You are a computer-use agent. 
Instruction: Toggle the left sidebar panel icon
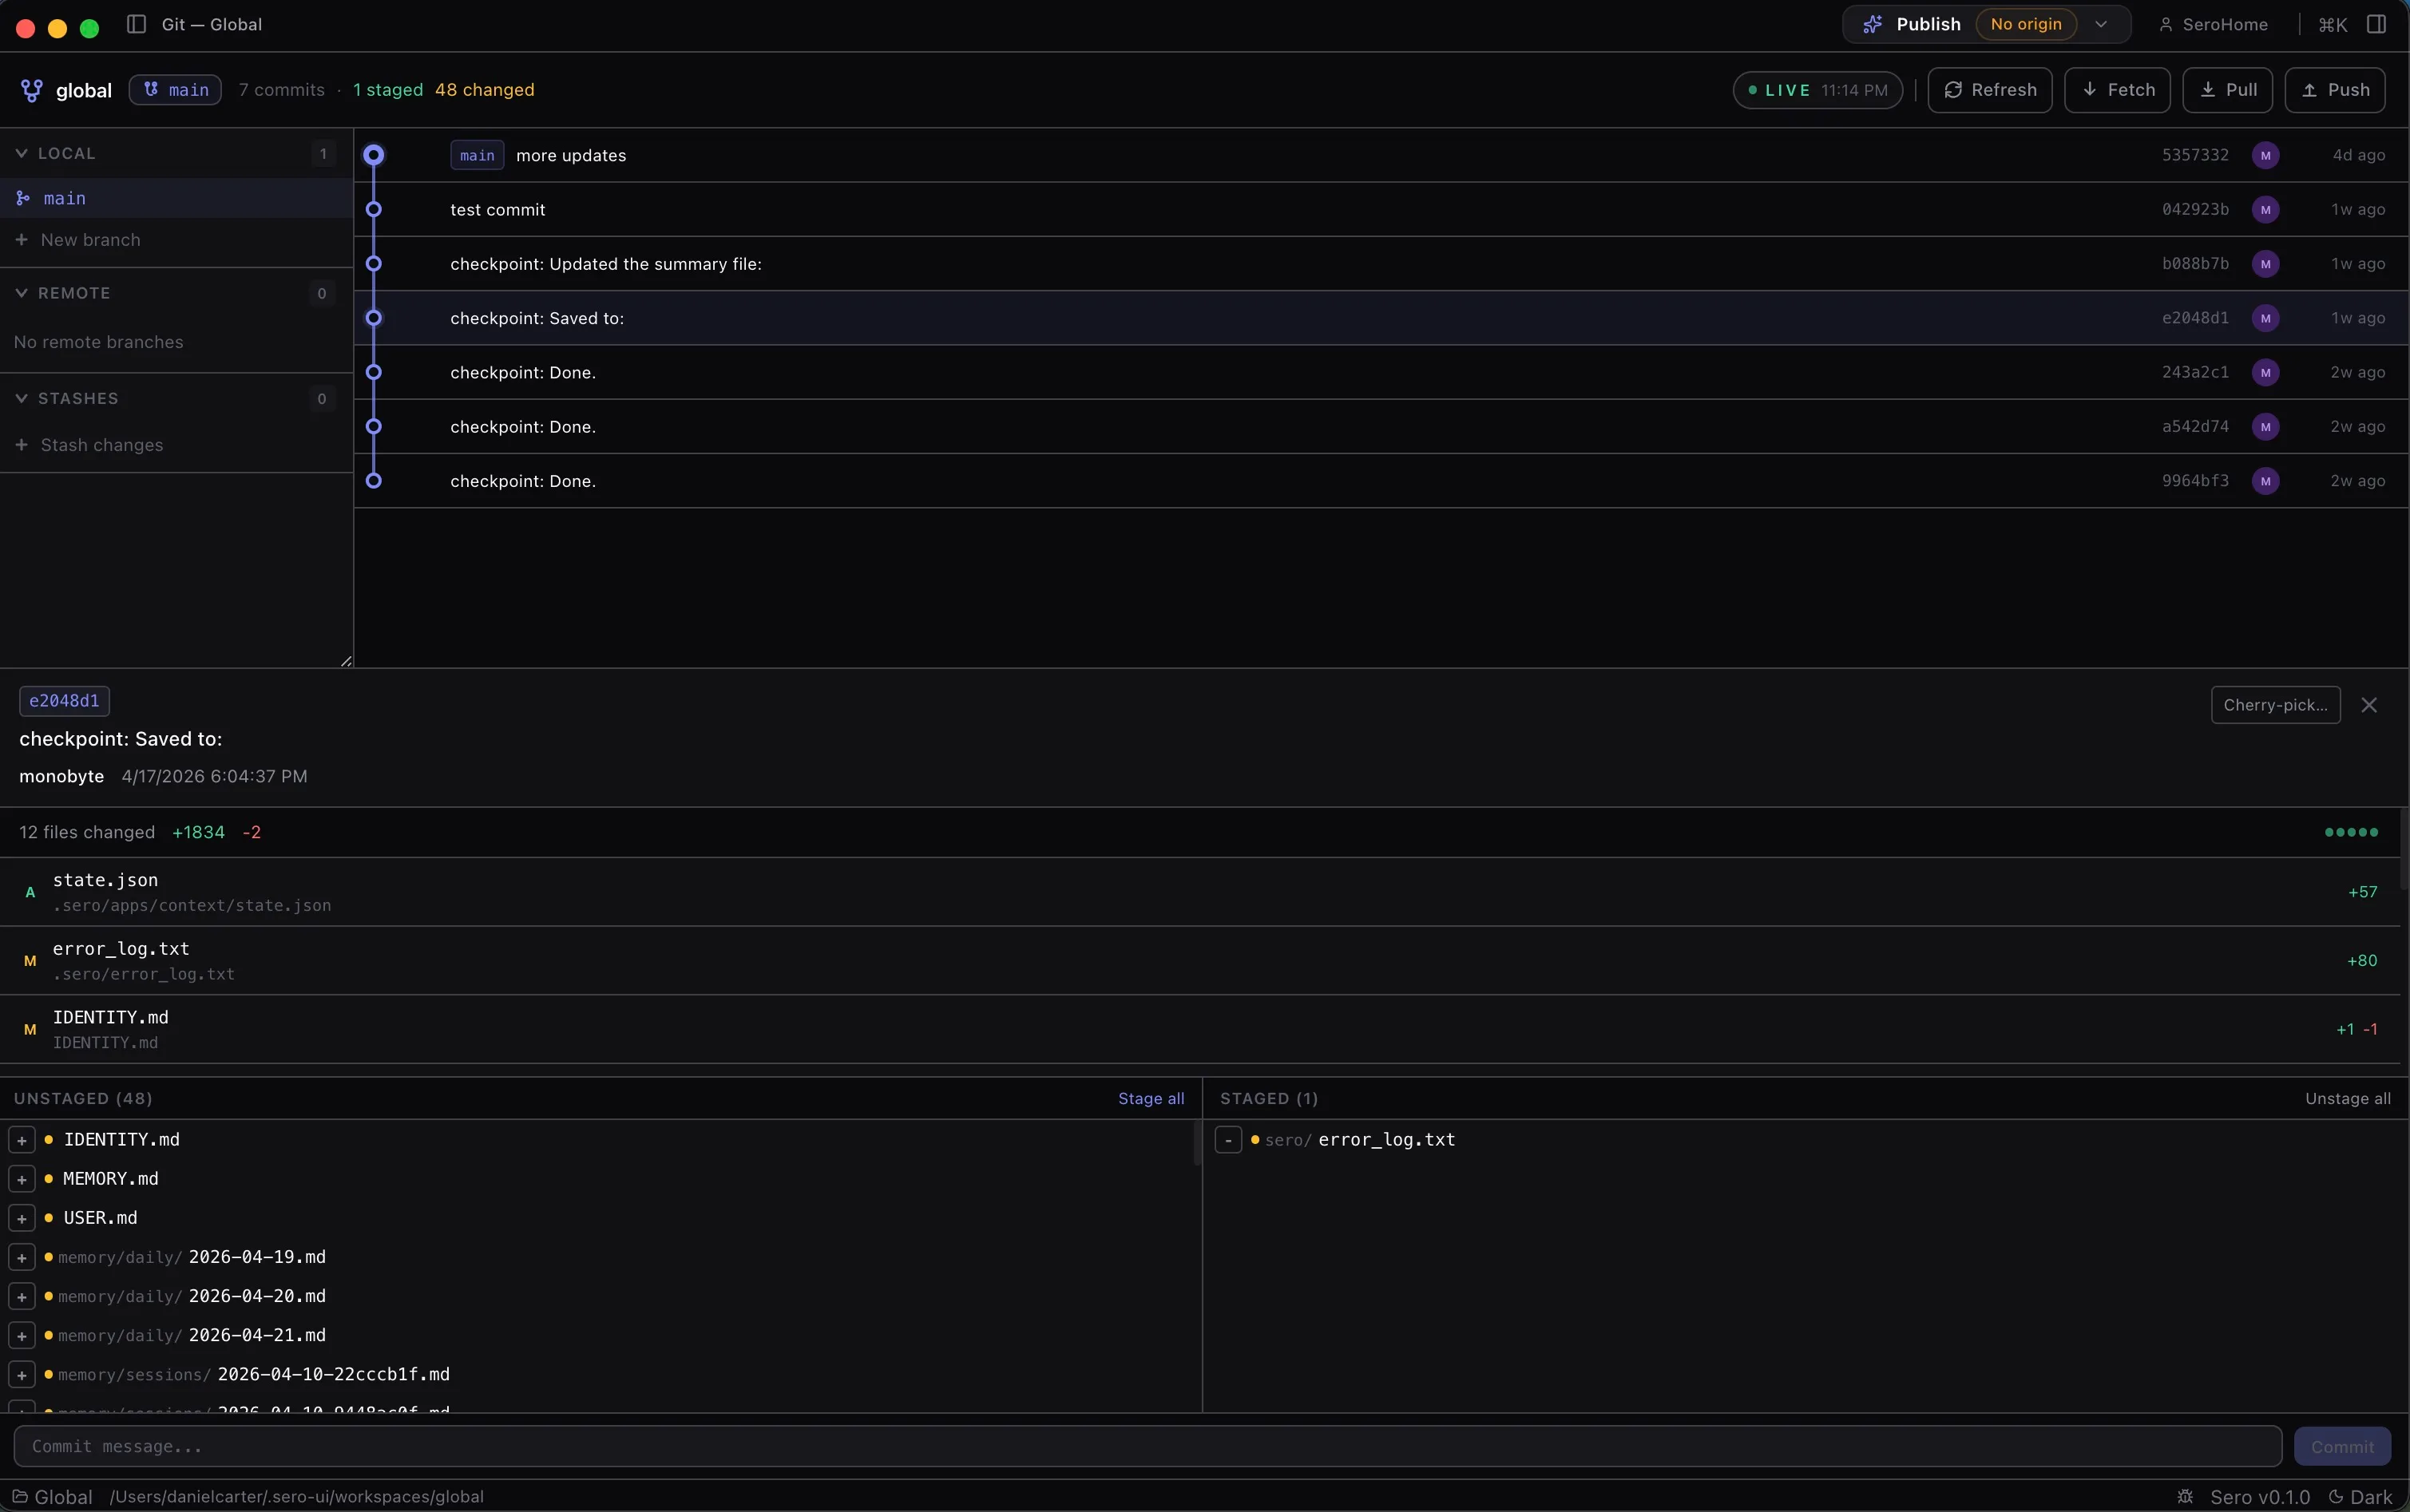137,24
